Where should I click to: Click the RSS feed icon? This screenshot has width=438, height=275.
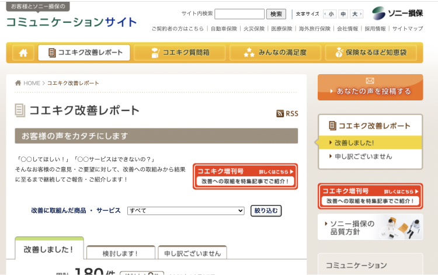(287, 113)
